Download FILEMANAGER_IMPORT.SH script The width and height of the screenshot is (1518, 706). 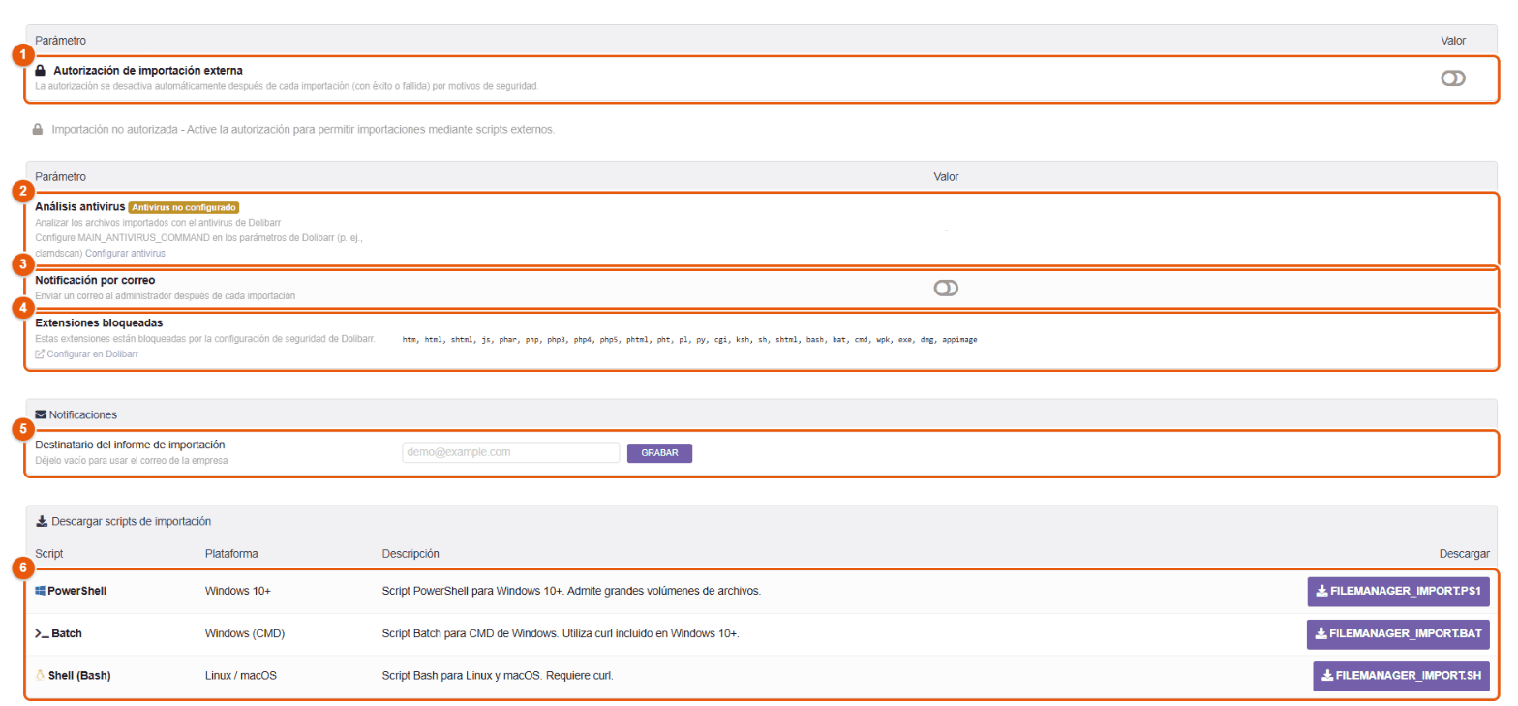[x=1401, y=676]
